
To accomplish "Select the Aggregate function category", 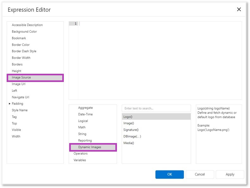I will pyautogui.click(x=85, y=108).
